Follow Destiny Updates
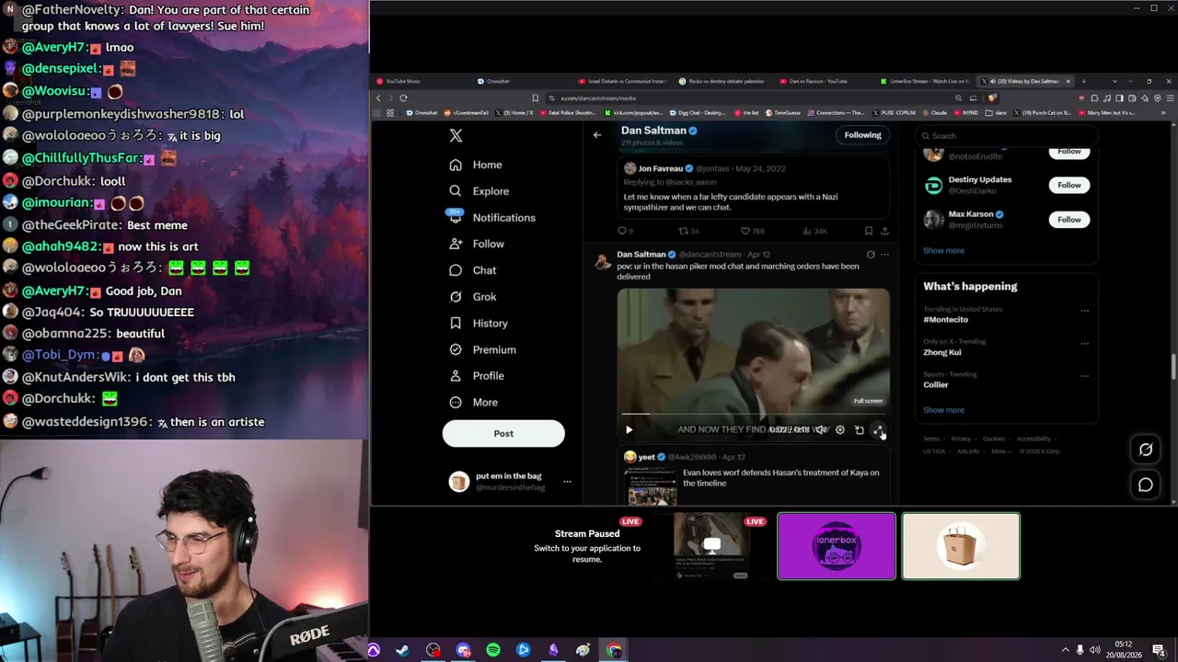The image size is (1178, 662). click(x=1069, y=185)
